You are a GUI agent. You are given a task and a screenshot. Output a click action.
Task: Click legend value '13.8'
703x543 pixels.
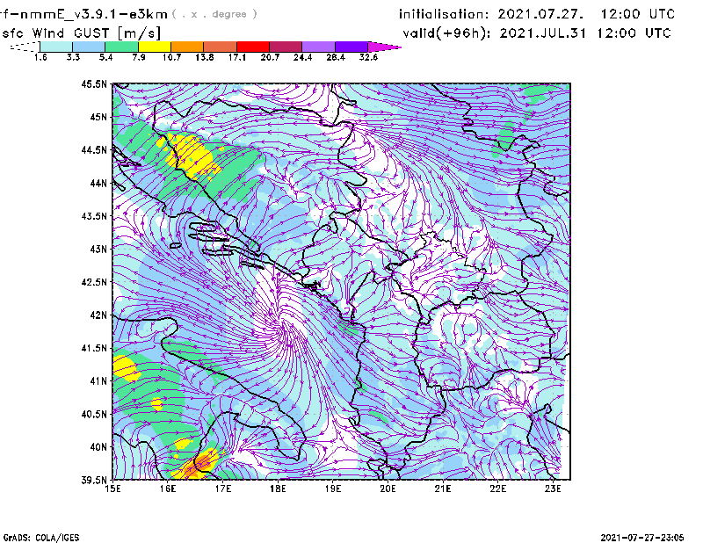[205, 57]
